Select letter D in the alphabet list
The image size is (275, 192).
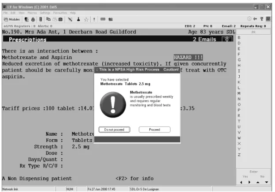pos(239,43)
